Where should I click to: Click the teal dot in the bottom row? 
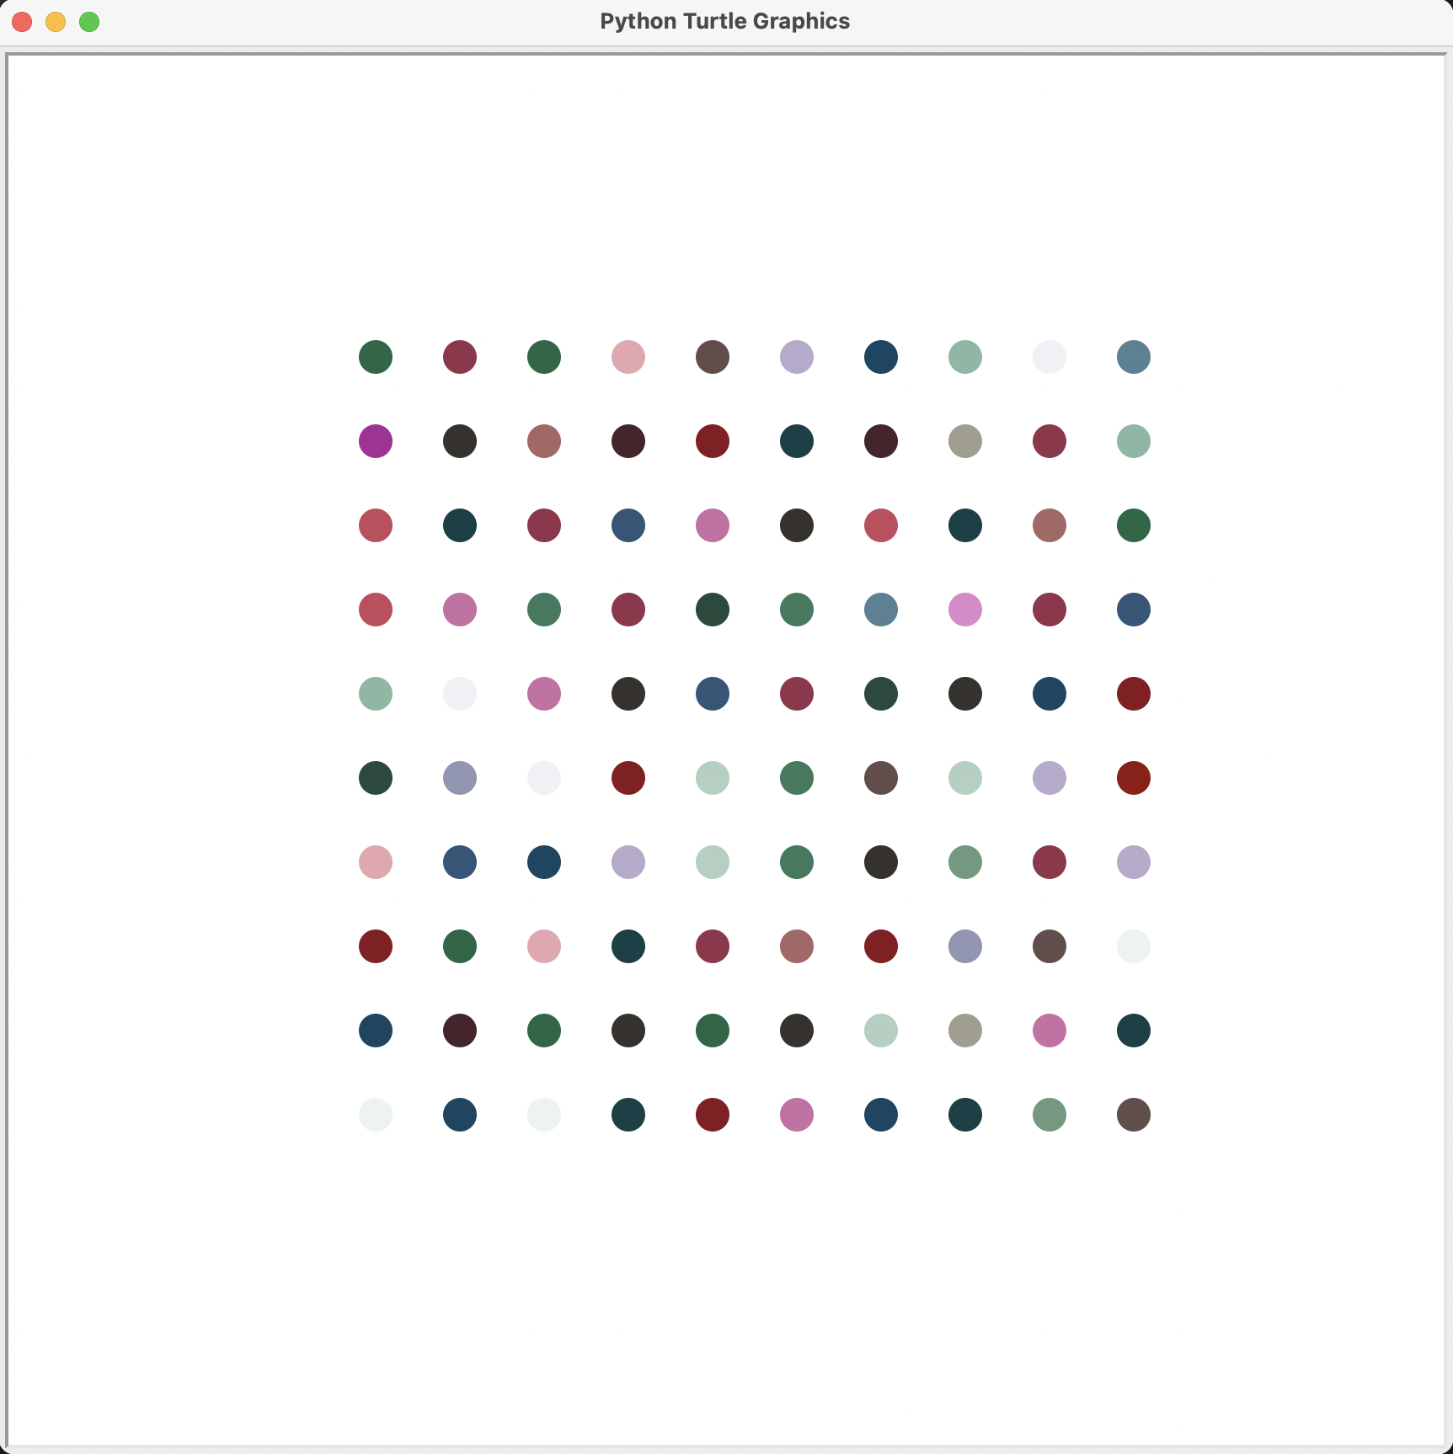628,1115
